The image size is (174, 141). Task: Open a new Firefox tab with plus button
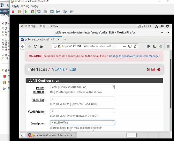pyautogui.click(x=65, y=39)
